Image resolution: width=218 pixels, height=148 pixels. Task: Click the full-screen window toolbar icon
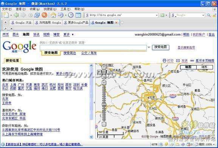[x=78, y=15]
